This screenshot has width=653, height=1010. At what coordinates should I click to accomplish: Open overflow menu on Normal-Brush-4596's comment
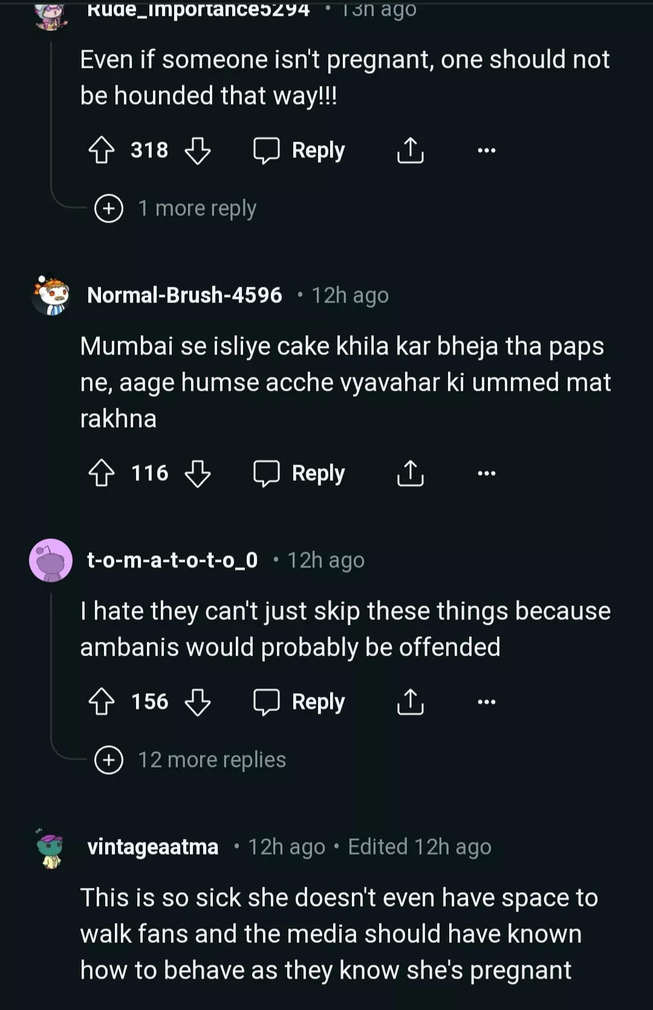486,473
